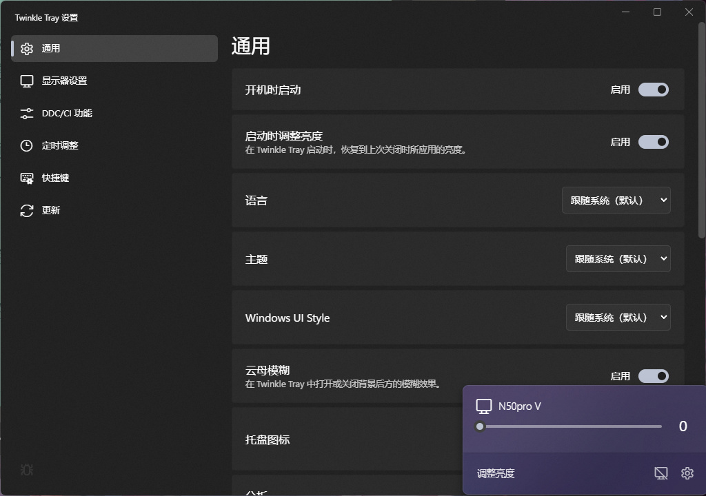The height and width of the screenshot is (496, 706).
Task: Click the refresh arrows icon beside 更新
Action: 27,211
